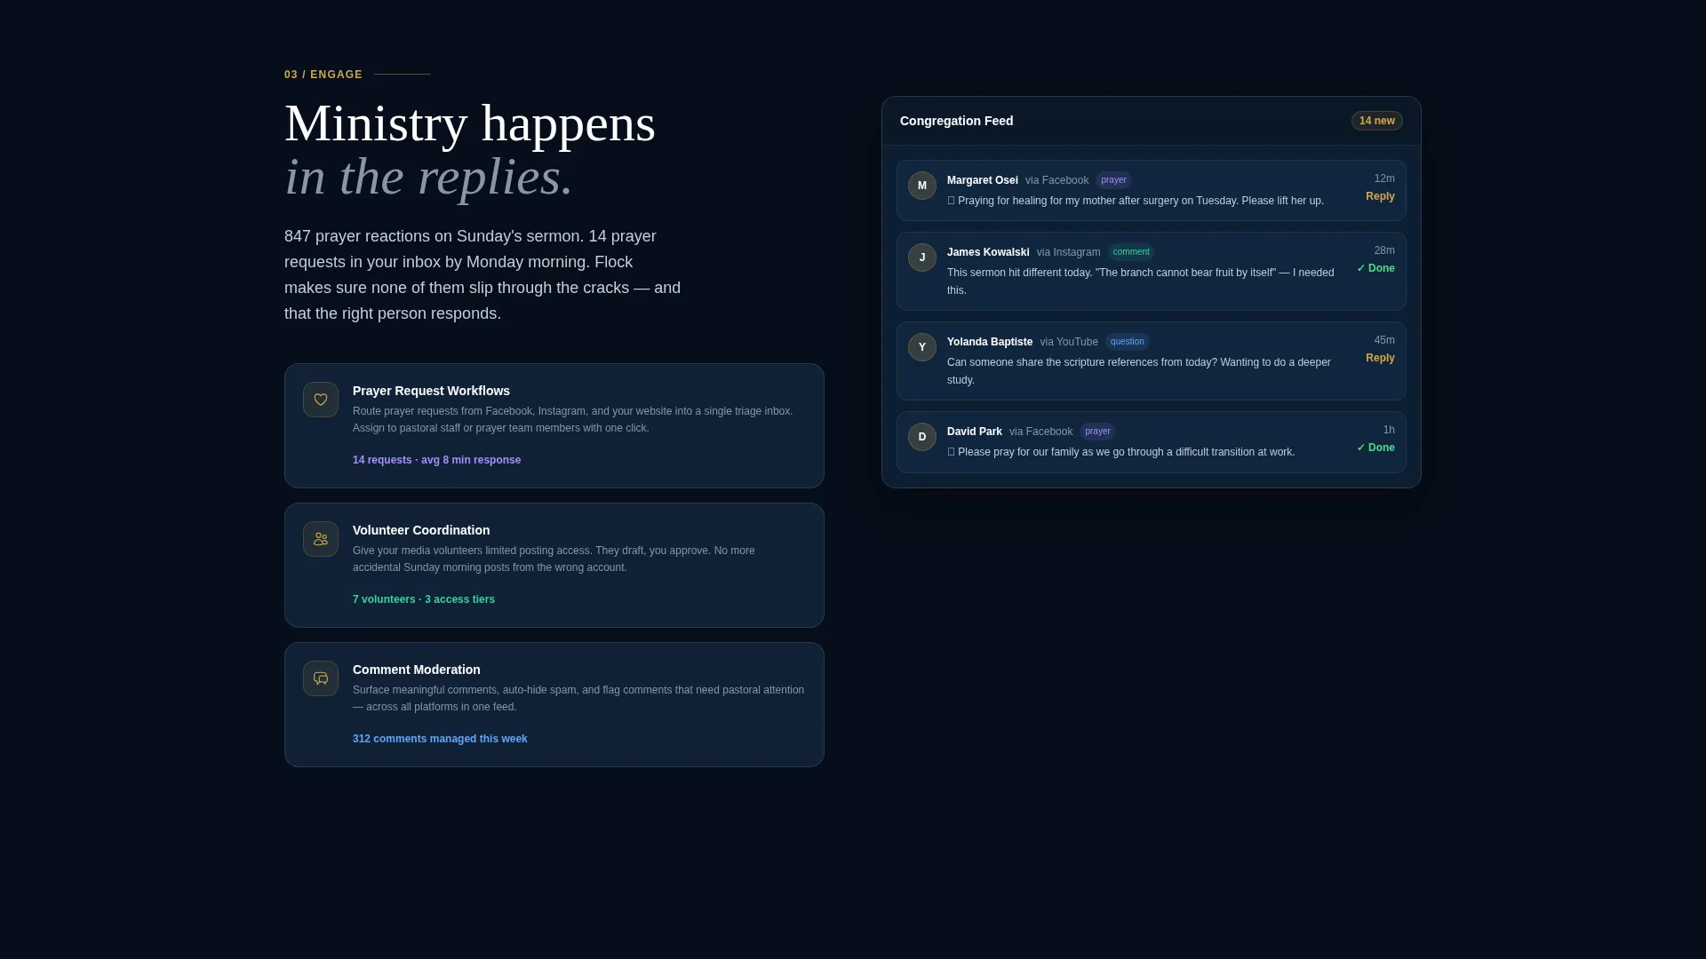Click the people icon for Volunteer Coordination
The width and height of the screenshot is (1706, 959).
pyautogui.click(x=321, y=539)
